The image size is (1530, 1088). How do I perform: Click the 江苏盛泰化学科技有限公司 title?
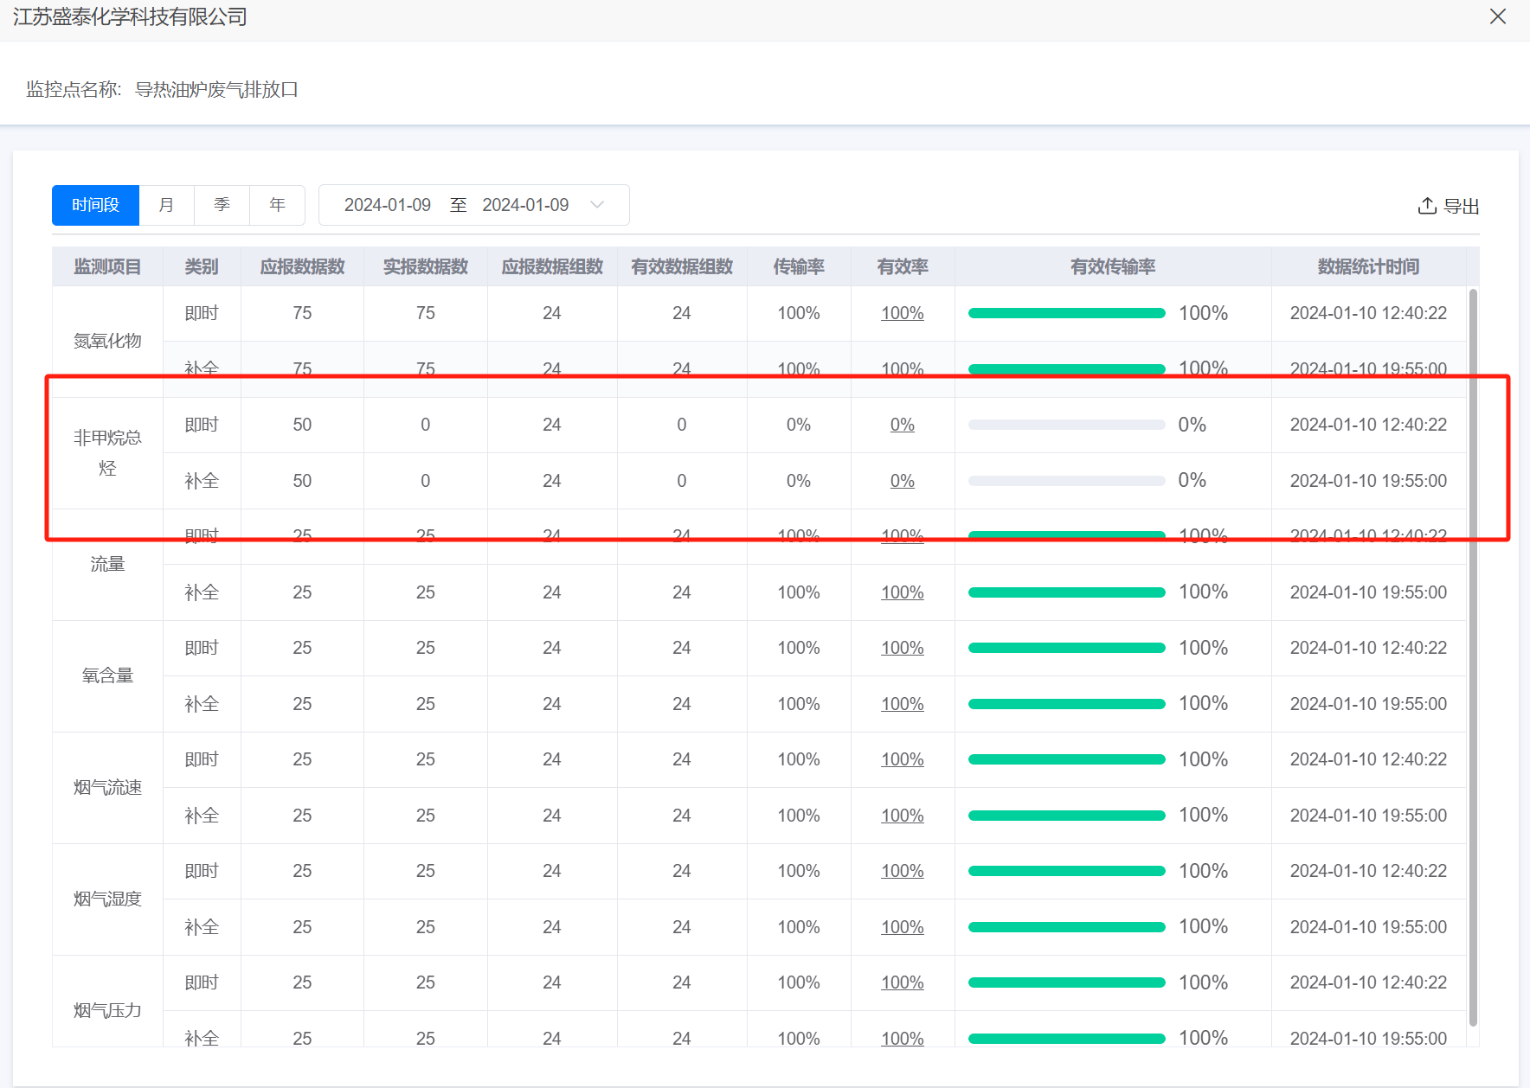point(130,16)
